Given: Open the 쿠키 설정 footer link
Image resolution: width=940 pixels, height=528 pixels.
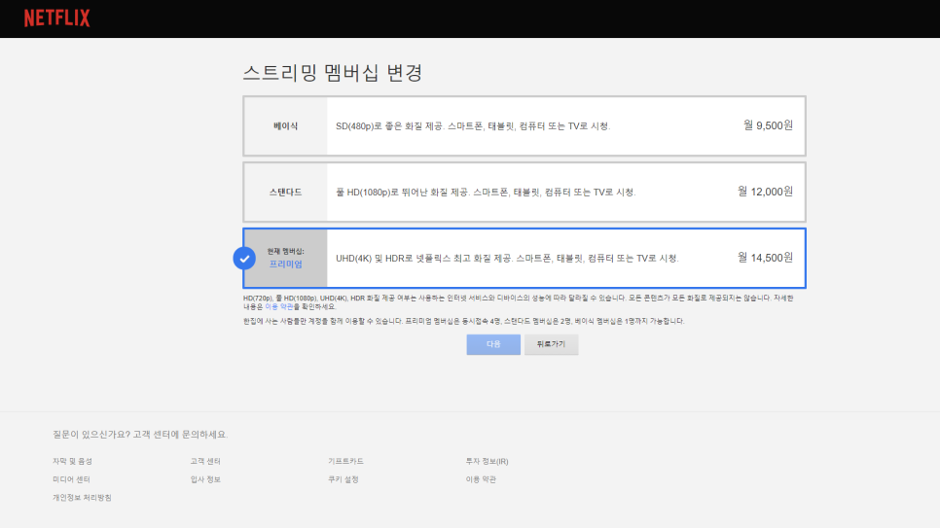Looking at the screenshot, I should tap(343, 478).
